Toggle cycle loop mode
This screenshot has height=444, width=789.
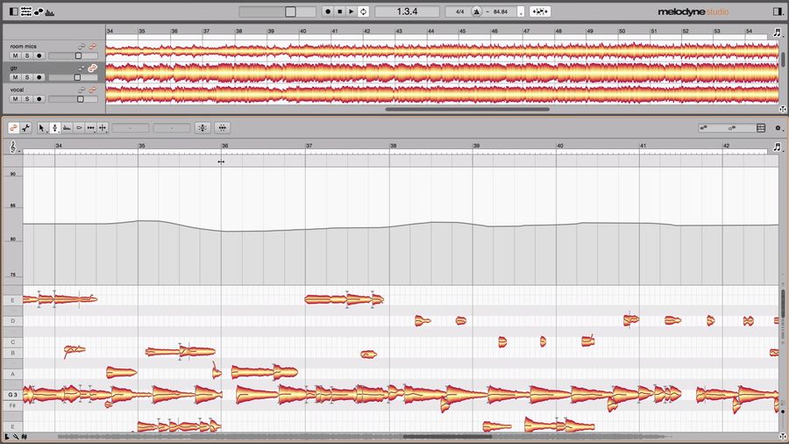tap(363, 11)
